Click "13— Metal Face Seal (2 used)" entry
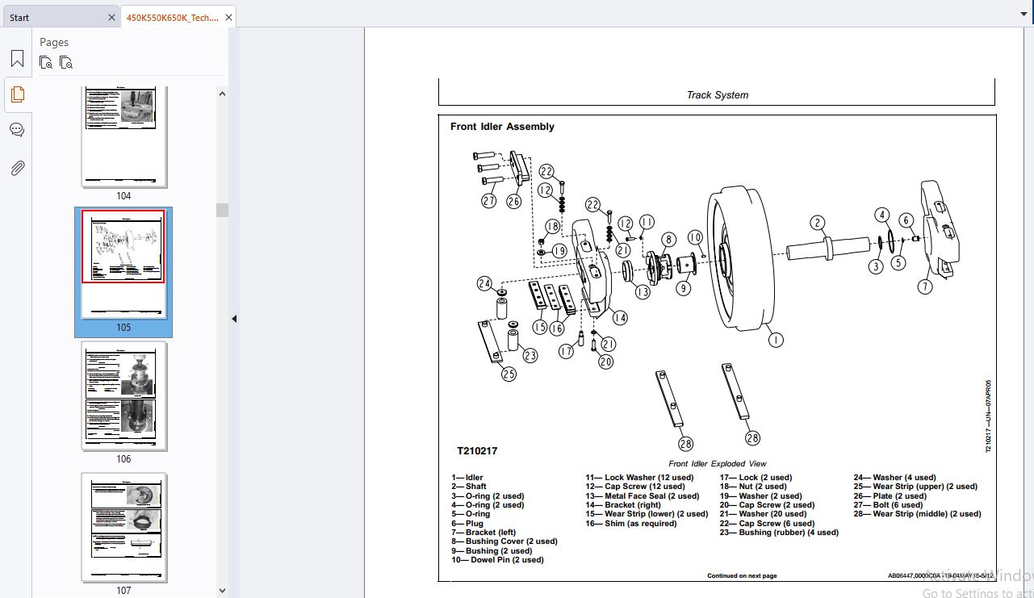Viewport: 1034px width, 598px height. [643, 496]
